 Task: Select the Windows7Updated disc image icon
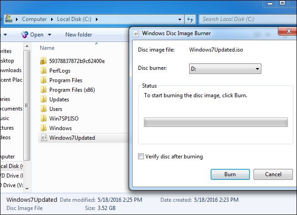pos(44,137)
